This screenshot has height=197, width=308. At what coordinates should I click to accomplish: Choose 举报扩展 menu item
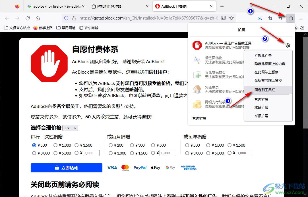pyautogui.click(x=268, y=116)
